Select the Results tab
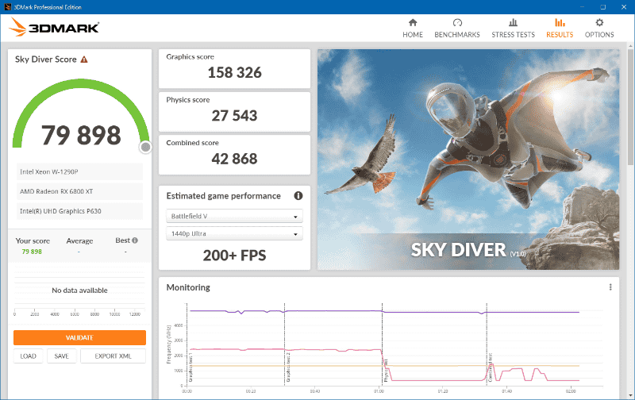This screenshot has width=635, height=400. click(560, 29)
